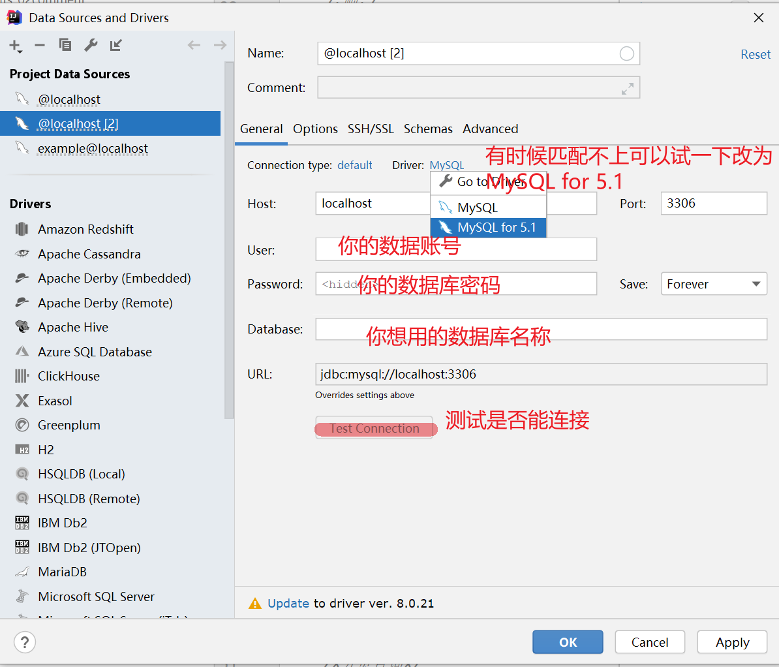Viewport: 779px width, 667px height.
Task: Open help with question mark button
Action: (x=25, y=642)
